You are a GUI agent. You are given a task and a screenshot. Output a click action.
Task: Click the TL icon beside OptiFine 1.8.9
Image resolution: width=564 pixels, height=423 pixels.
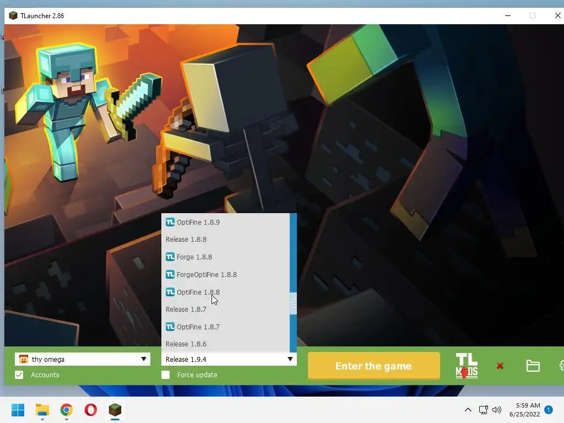coord(170,222)
